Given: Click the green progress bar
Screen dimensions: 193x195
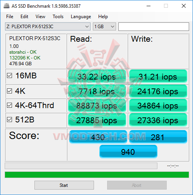Looking at the screenshot, I should [97, 175].
